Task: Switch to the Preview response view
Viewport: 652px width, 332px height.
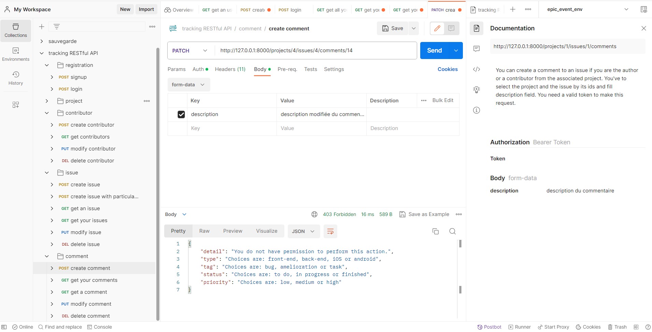Action: [x=233, y=231]
